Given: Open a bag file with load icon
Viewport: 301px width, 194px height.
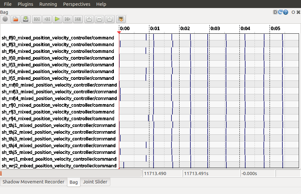Looking at the screenshot, I should [x=15, y=19].
